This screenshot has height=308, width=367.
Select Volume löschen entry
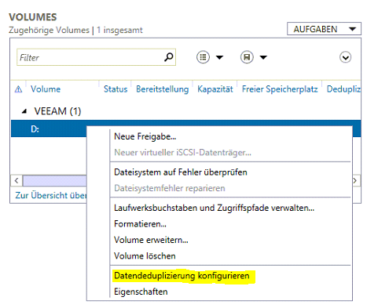145,255
